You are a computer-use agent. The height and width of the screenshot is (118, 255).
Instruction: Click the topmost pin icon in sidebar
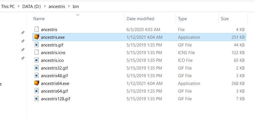pyautogui.click(x=23, y=32)
